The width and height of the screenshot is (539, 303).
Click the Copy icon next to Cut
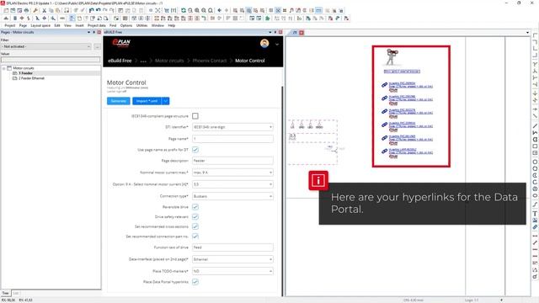pos(51,11)
